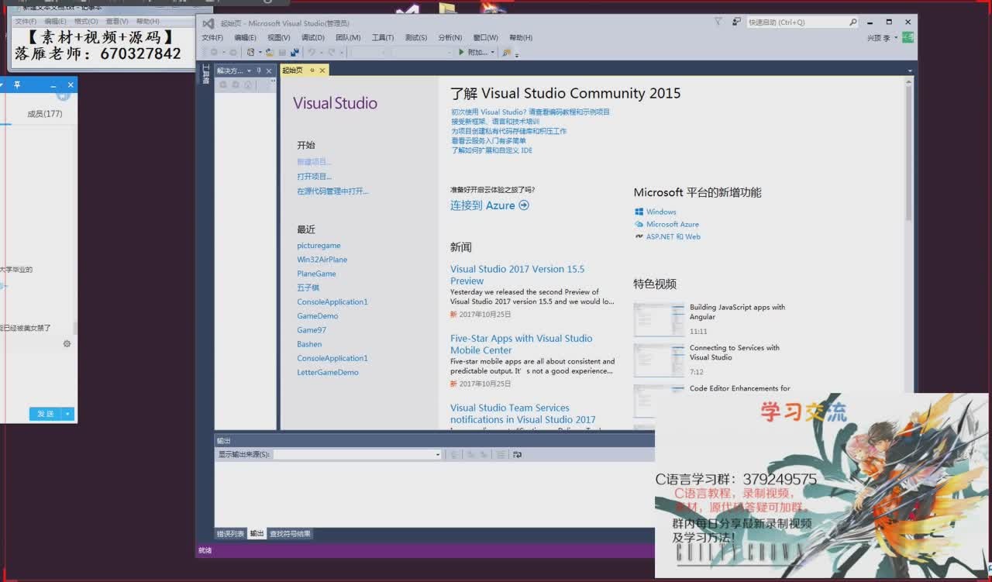Click the Windows logo icon under new features
The height and width of the screenshot is (582, 992).
[639, 212]
